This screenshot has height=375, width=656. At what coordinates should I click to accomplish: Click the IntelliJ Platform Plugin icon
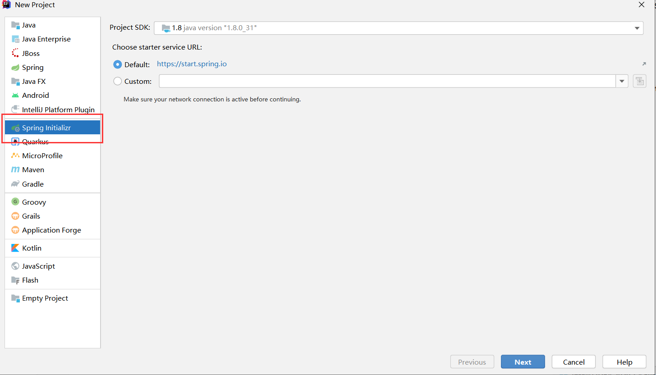tap(15, 110)
